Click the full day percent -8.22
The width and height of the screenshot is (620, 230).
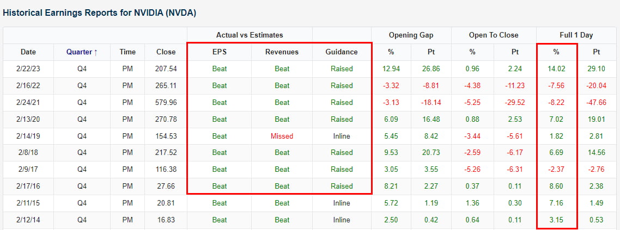point(556,102)
